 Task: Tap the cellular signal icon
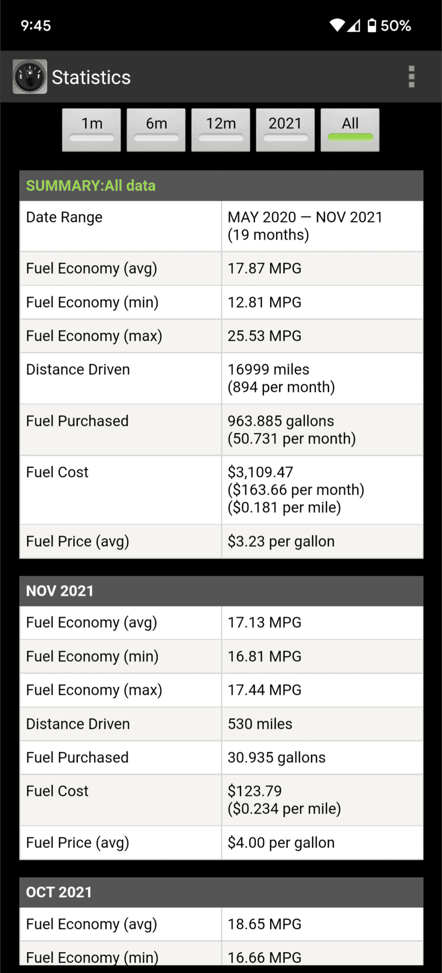point(354,26)
